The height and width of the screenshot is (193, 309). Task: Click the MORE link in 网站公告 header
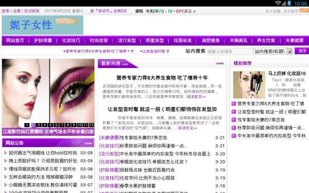point(88,143)
